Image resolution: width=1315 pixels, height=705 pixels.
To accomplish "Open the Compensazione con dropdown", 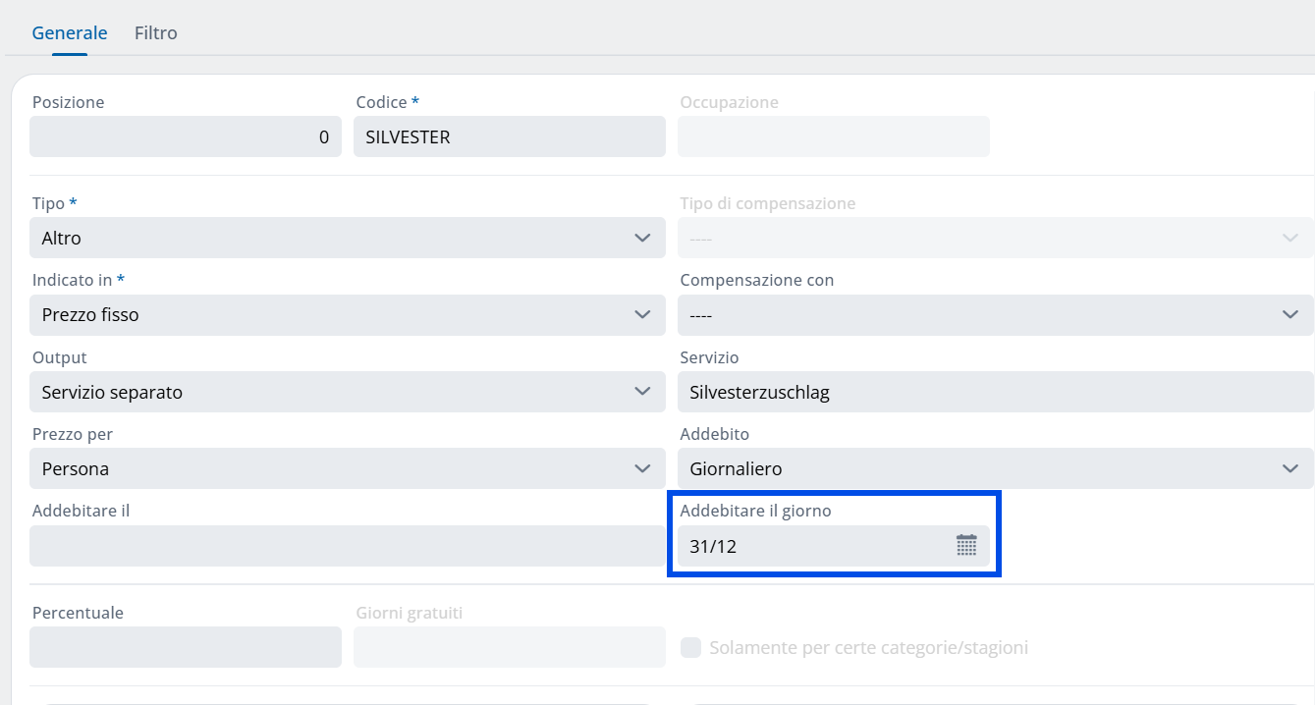I will coord(995,315).
